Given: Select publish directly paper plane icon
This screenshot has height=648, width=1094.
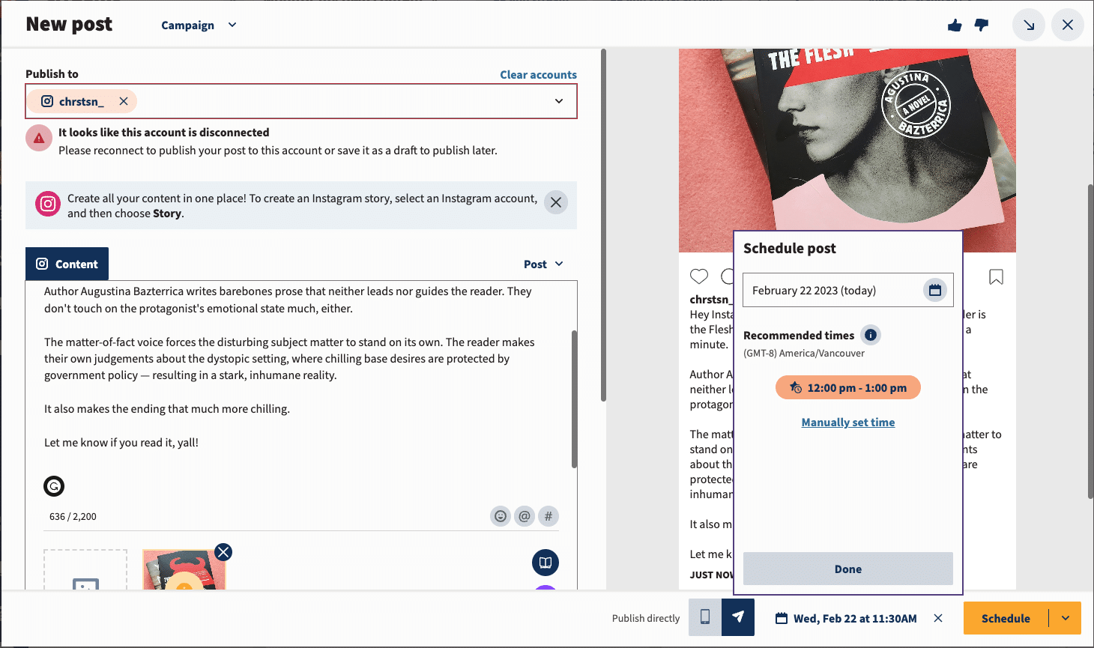Looking at the screenshot, I should click(738, 617).
